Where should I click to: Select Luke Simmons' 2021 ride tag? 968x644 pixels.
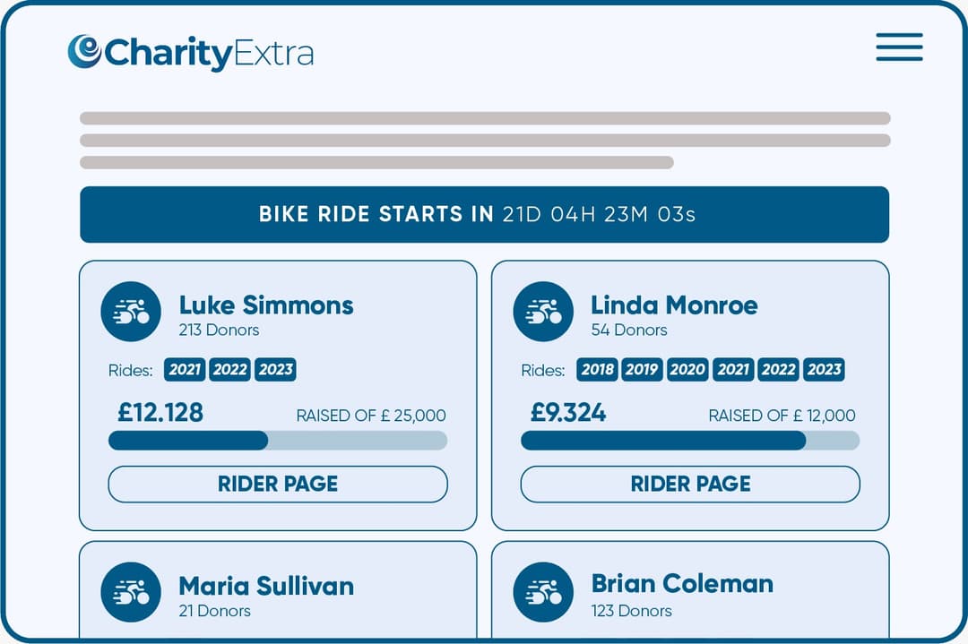(x=185, y=370)
